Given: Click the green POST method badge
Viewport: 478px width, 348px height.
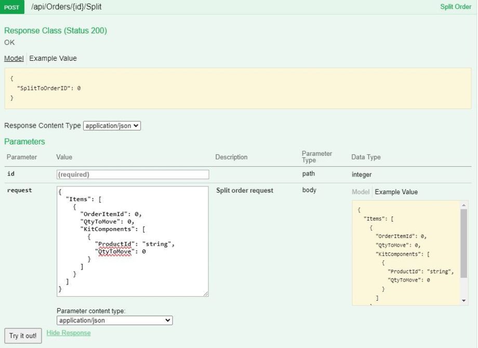Looking at the screenshot, I should (11, 7).
